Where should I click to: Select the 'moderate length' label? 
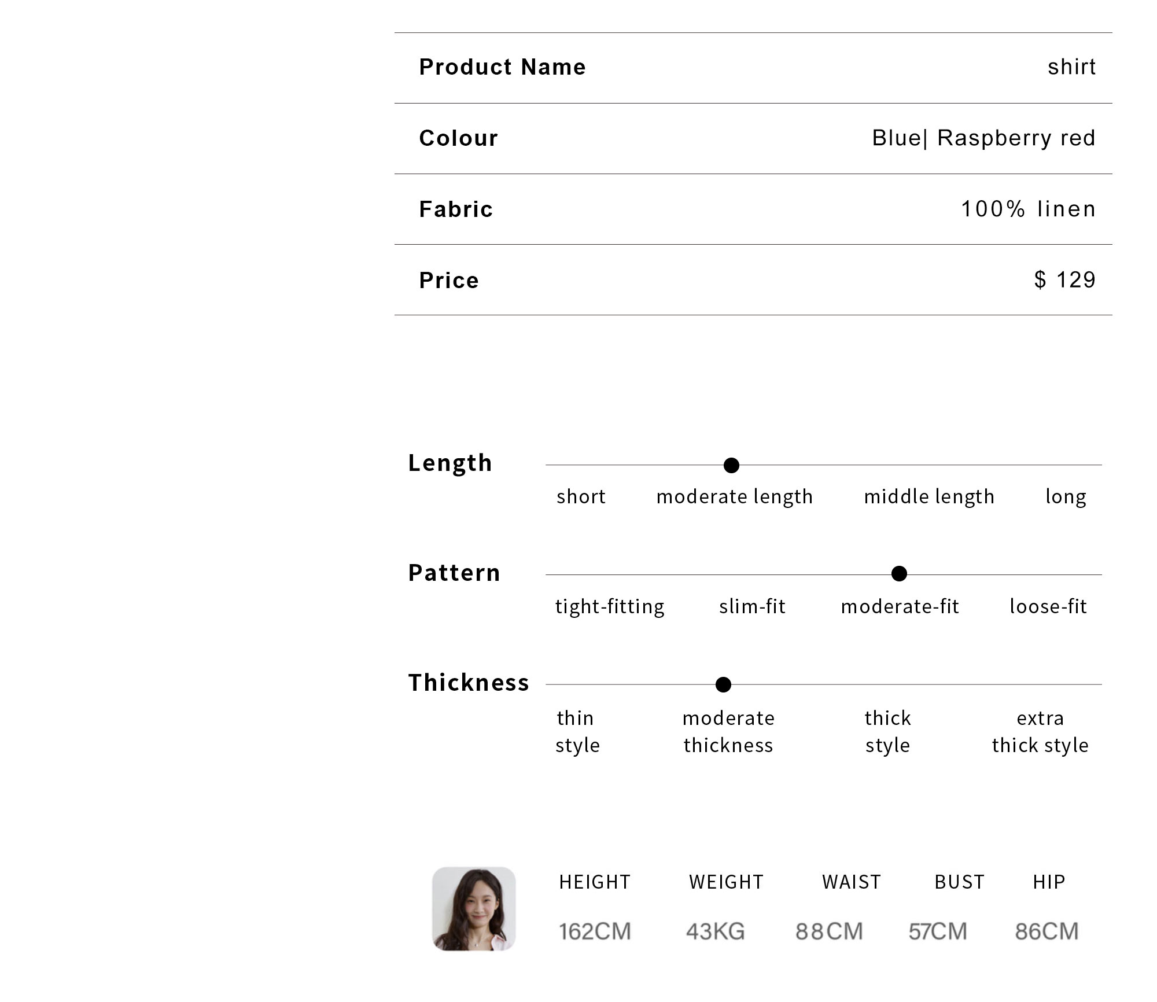click(735, 497)
